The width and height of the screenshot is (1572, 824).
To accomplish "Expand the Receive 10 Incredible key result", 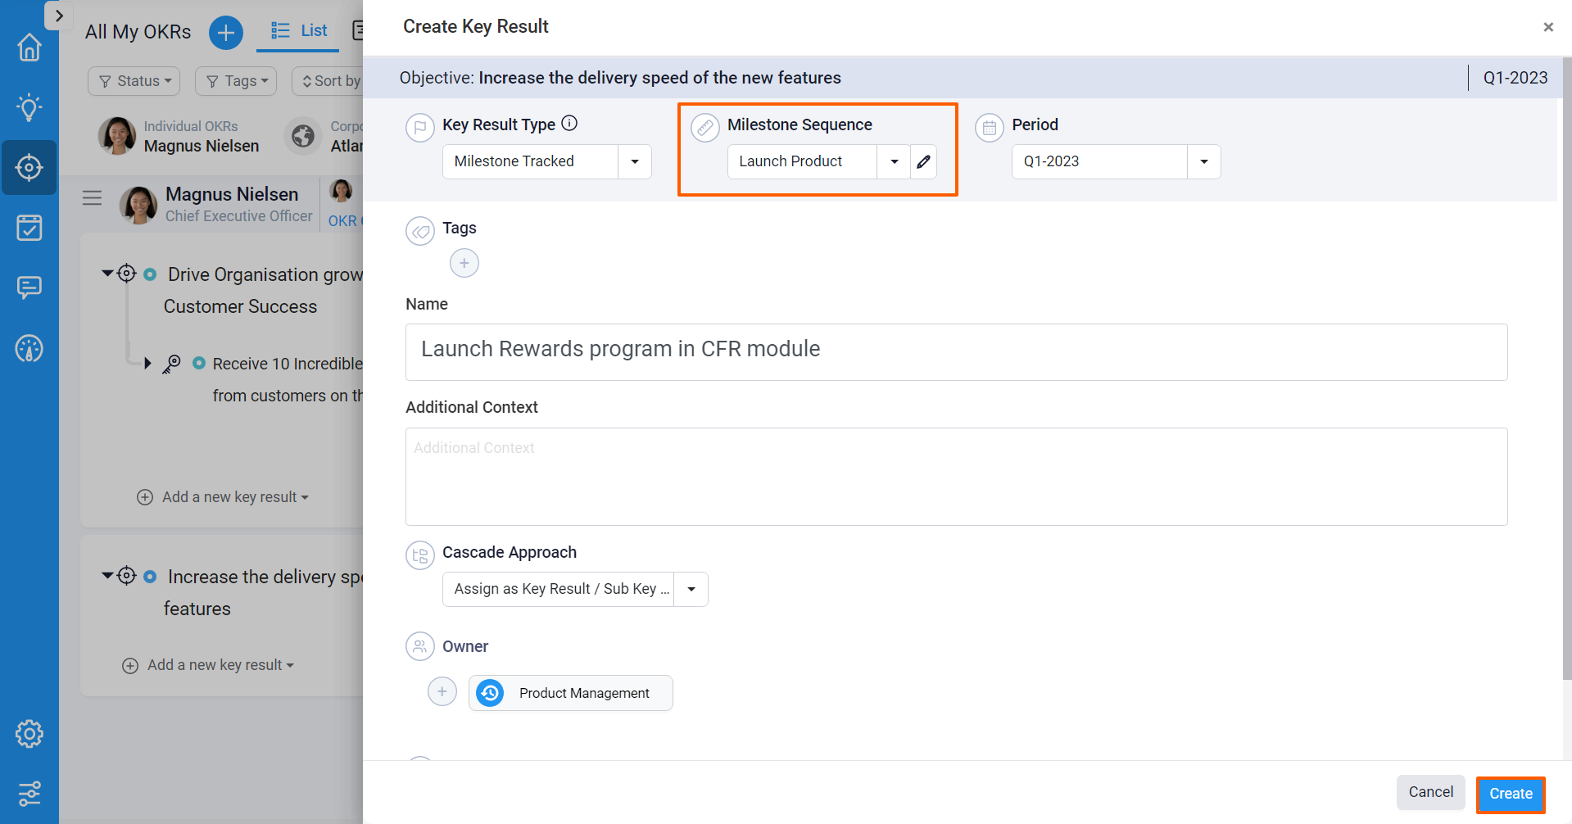I will point(147,363).
